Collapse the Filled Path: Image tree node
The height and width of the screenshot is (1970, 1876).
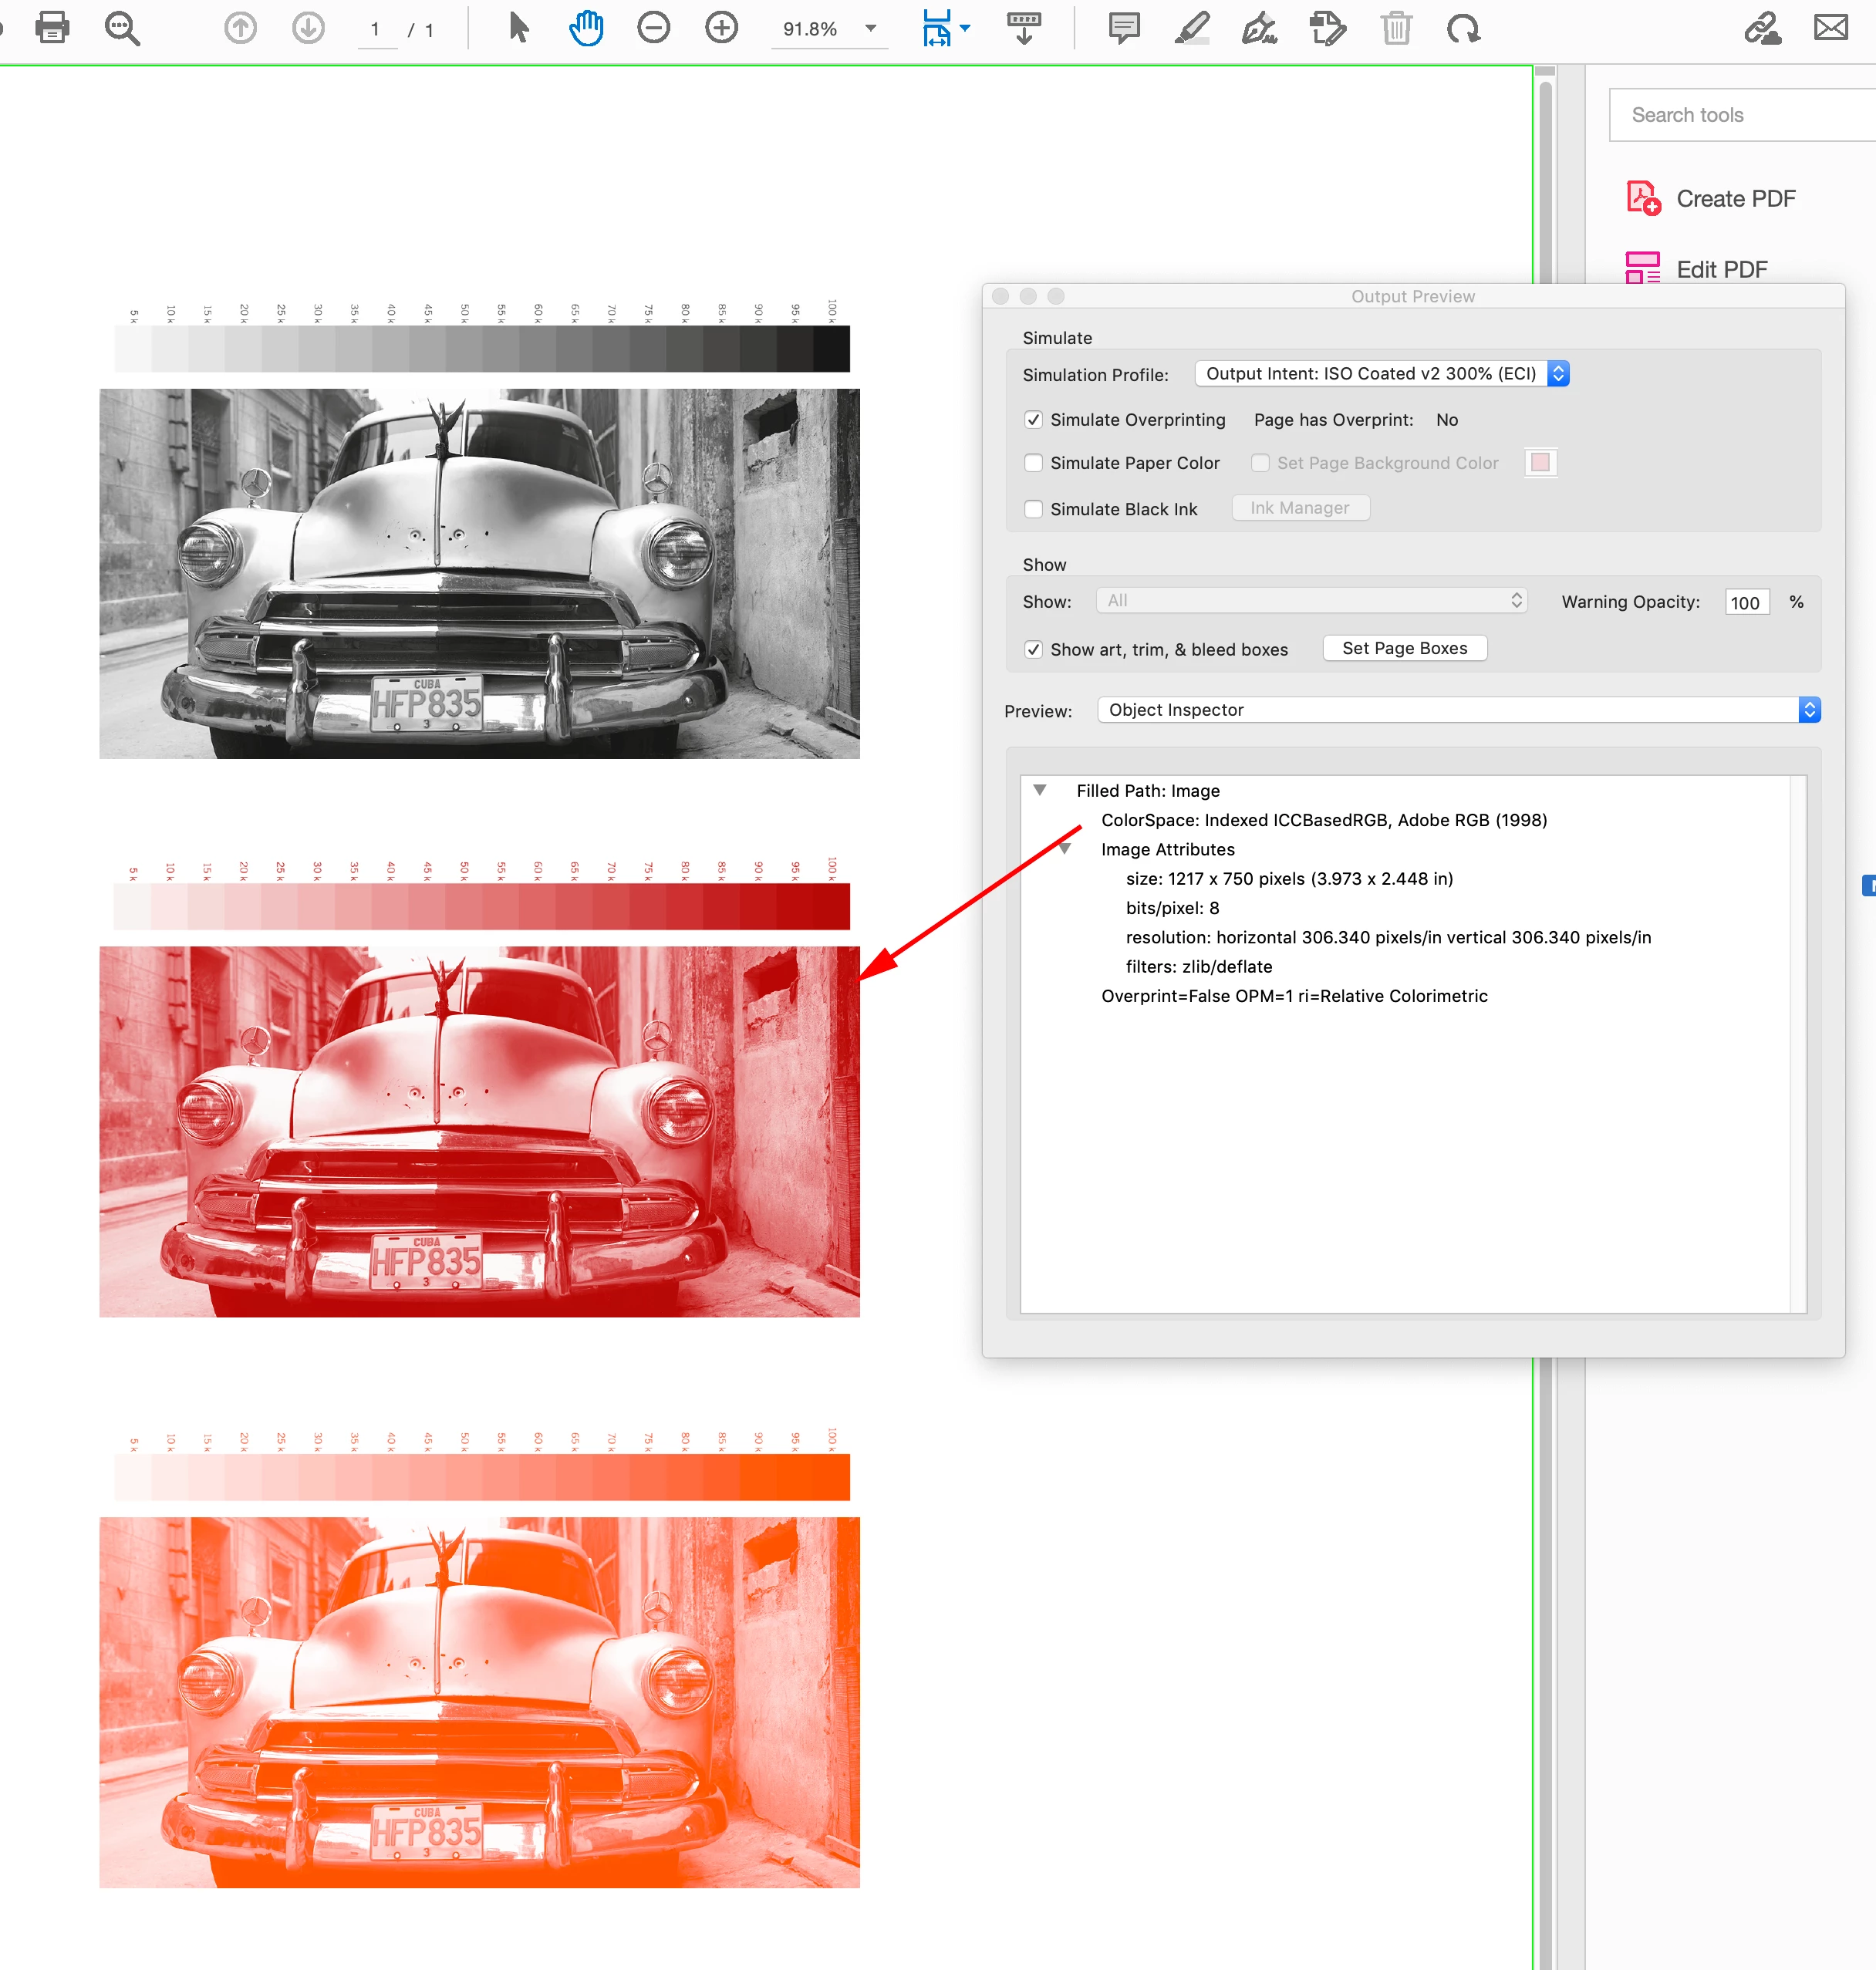[x=1040, y=791]
